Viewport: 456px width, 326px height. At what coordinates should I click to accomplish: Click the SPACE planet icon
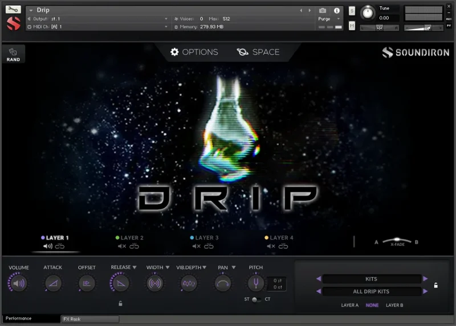(242, 52)
